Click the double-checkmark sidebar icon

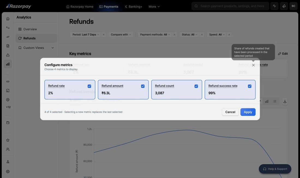[x=8, y=37]
